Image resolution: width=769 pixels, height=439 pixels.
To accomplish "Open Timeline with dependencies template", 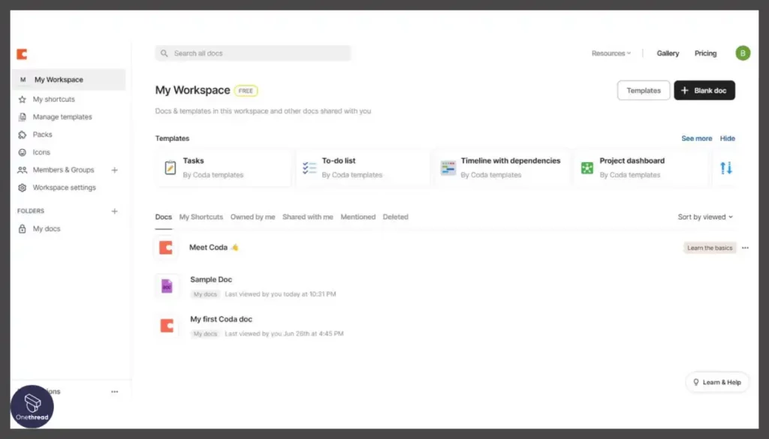I will coord(502,167).
